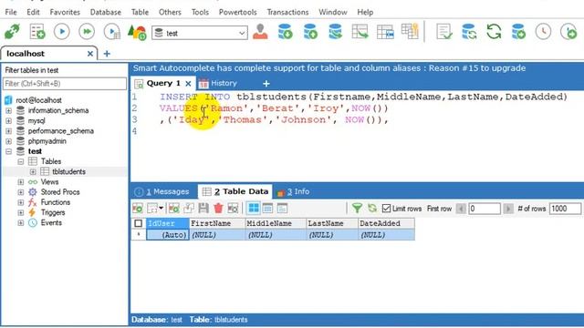Open the Schema Designer table icon
Screen dimensions: 584x328
pos(385,32)
